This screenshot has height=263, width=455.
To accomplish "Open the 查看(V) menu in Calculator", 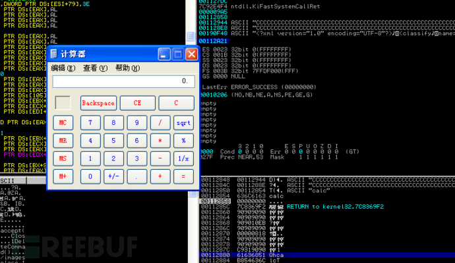I will pyautogui.click(x=96, y=68).
